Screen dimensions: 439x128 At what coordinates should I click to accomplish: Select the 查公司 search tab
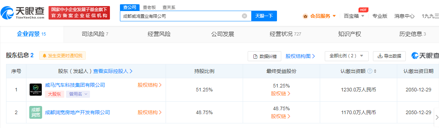click(x=129, y=7)
